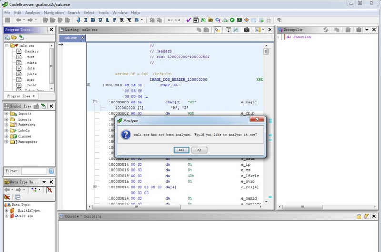Screen dimensions: 381x252
Task: Open the Analysis menu
Action: (x=32, y=12)
